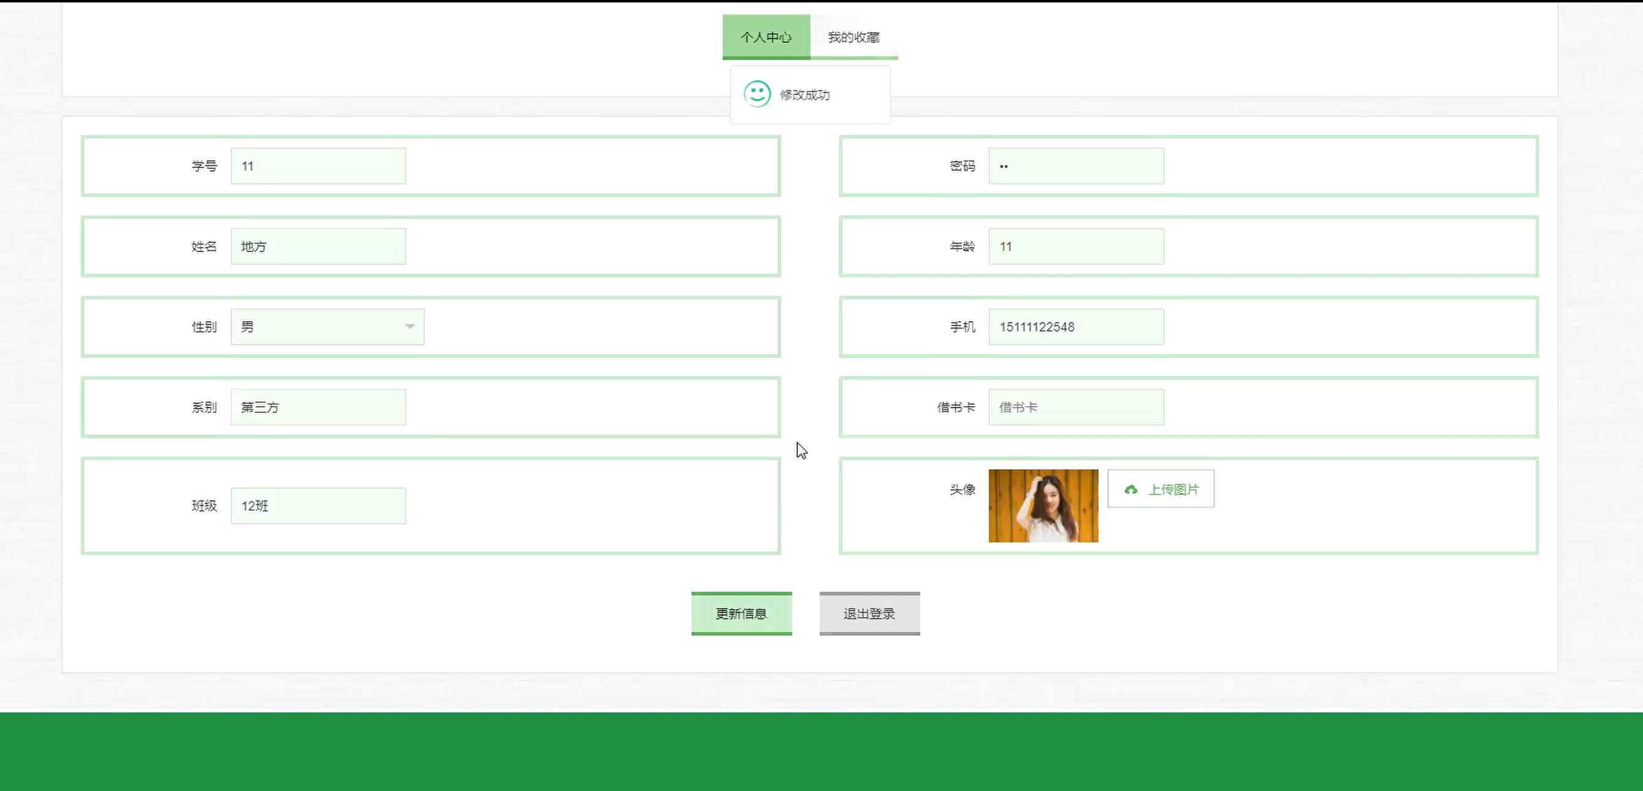1643x791 pixels.
Task: Click the 系别 label
Action: [204, 407]
